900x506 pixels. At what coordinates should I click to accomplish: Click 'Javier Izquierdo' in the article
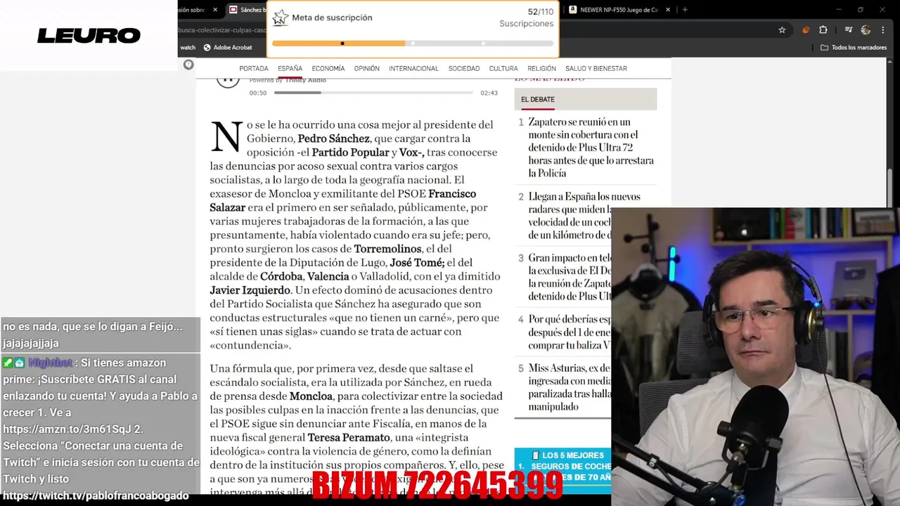[x=250, y=290]
